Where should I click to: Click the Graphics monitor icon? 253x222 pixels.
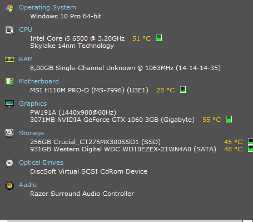9,104
